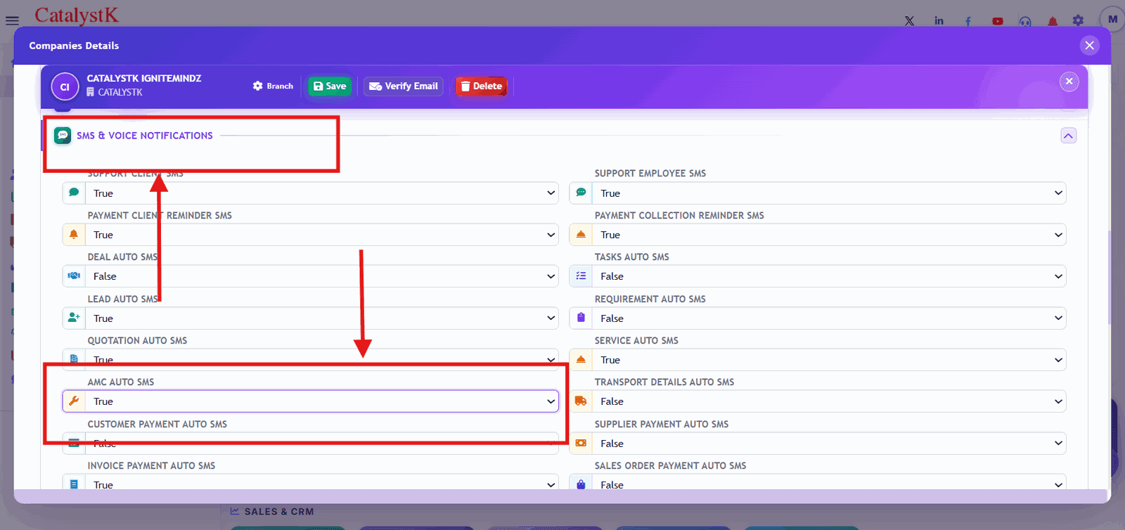
Task: Open the settings gear in the top bar
Action: point(1078,21)
